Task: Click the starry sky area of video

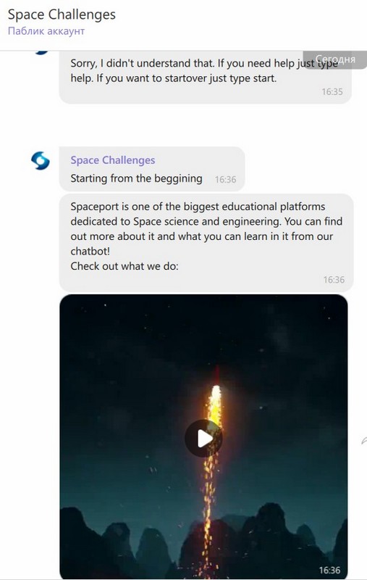Action: [148, 340]
